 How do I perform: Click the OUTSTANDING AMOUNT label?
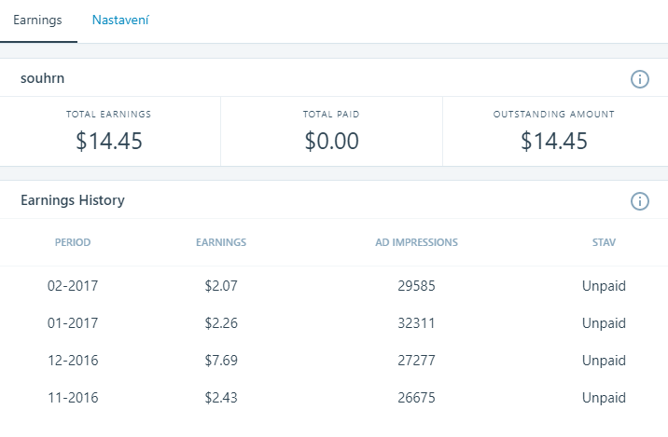[554, 114]
